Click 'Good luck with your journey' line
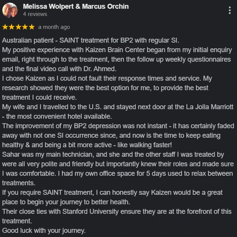 pyautogui.click(x=44, y=231)
